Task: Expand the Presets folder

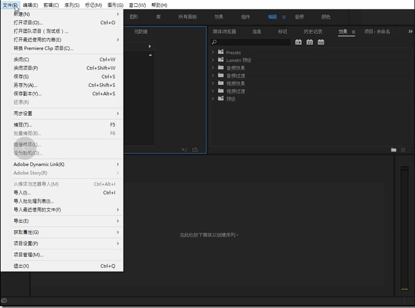Action: tap(213, 52)
